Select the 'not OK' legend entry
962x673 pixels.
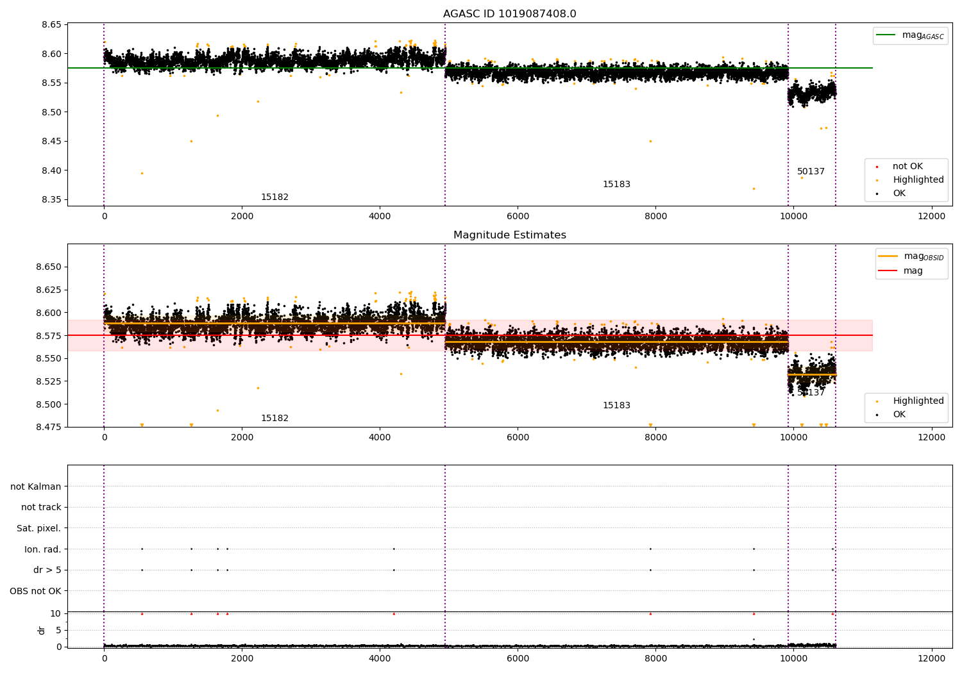tap(907, 167)
